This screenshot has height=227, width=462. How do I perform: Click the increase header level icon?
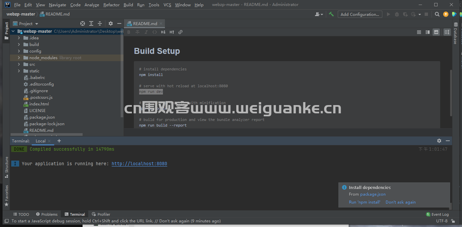pyautogui.click(x=172, y=32)
